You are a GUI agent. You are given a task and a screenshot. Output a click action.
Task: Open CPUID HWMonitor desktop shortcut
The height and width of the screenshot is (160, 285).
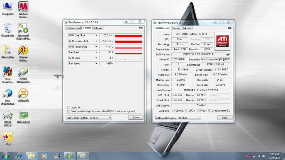pyautogui.click(x=23, y=75)
